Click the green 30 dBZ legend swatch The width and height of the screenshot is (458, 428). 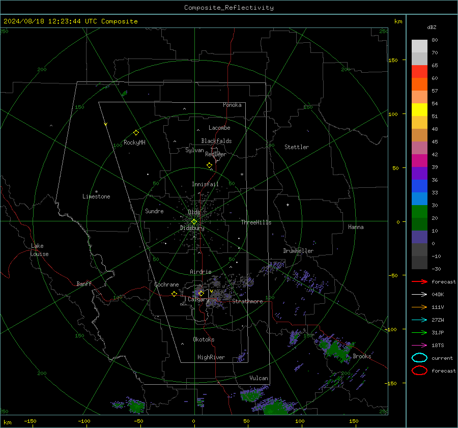click(419, 211)
